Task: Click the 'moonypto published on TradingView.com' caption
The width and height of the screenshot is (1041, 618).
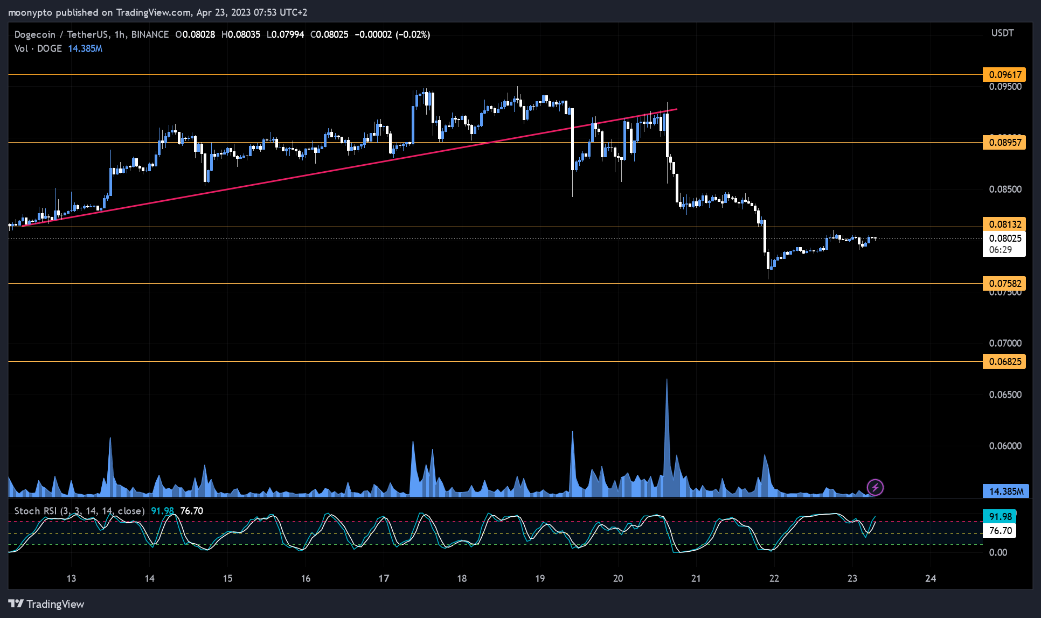Action: point(100,12)
